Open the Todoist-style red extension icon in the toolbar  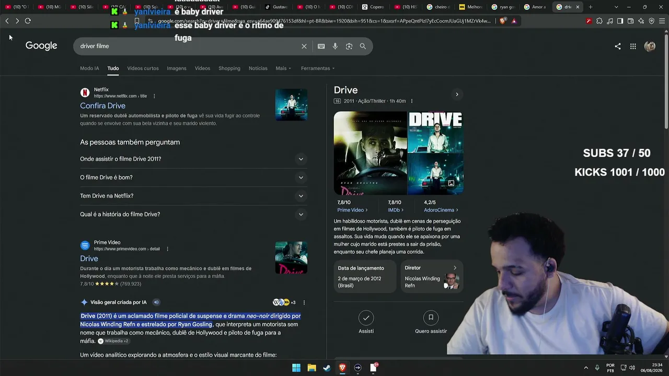[589, 21]
